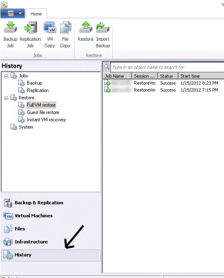
Task: Start a VM Copy job
Action: click(x=50, y=35)
